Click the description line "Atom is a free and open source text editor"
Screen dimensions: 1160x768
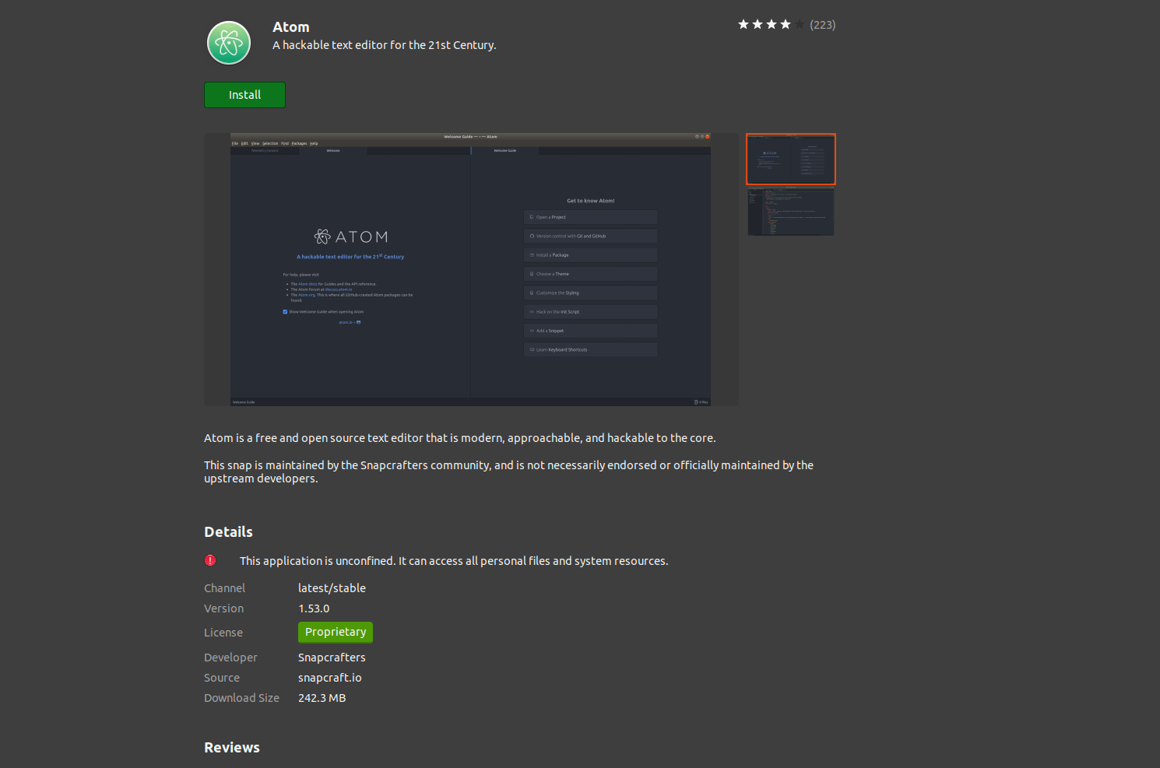click(x=460, y=438)
